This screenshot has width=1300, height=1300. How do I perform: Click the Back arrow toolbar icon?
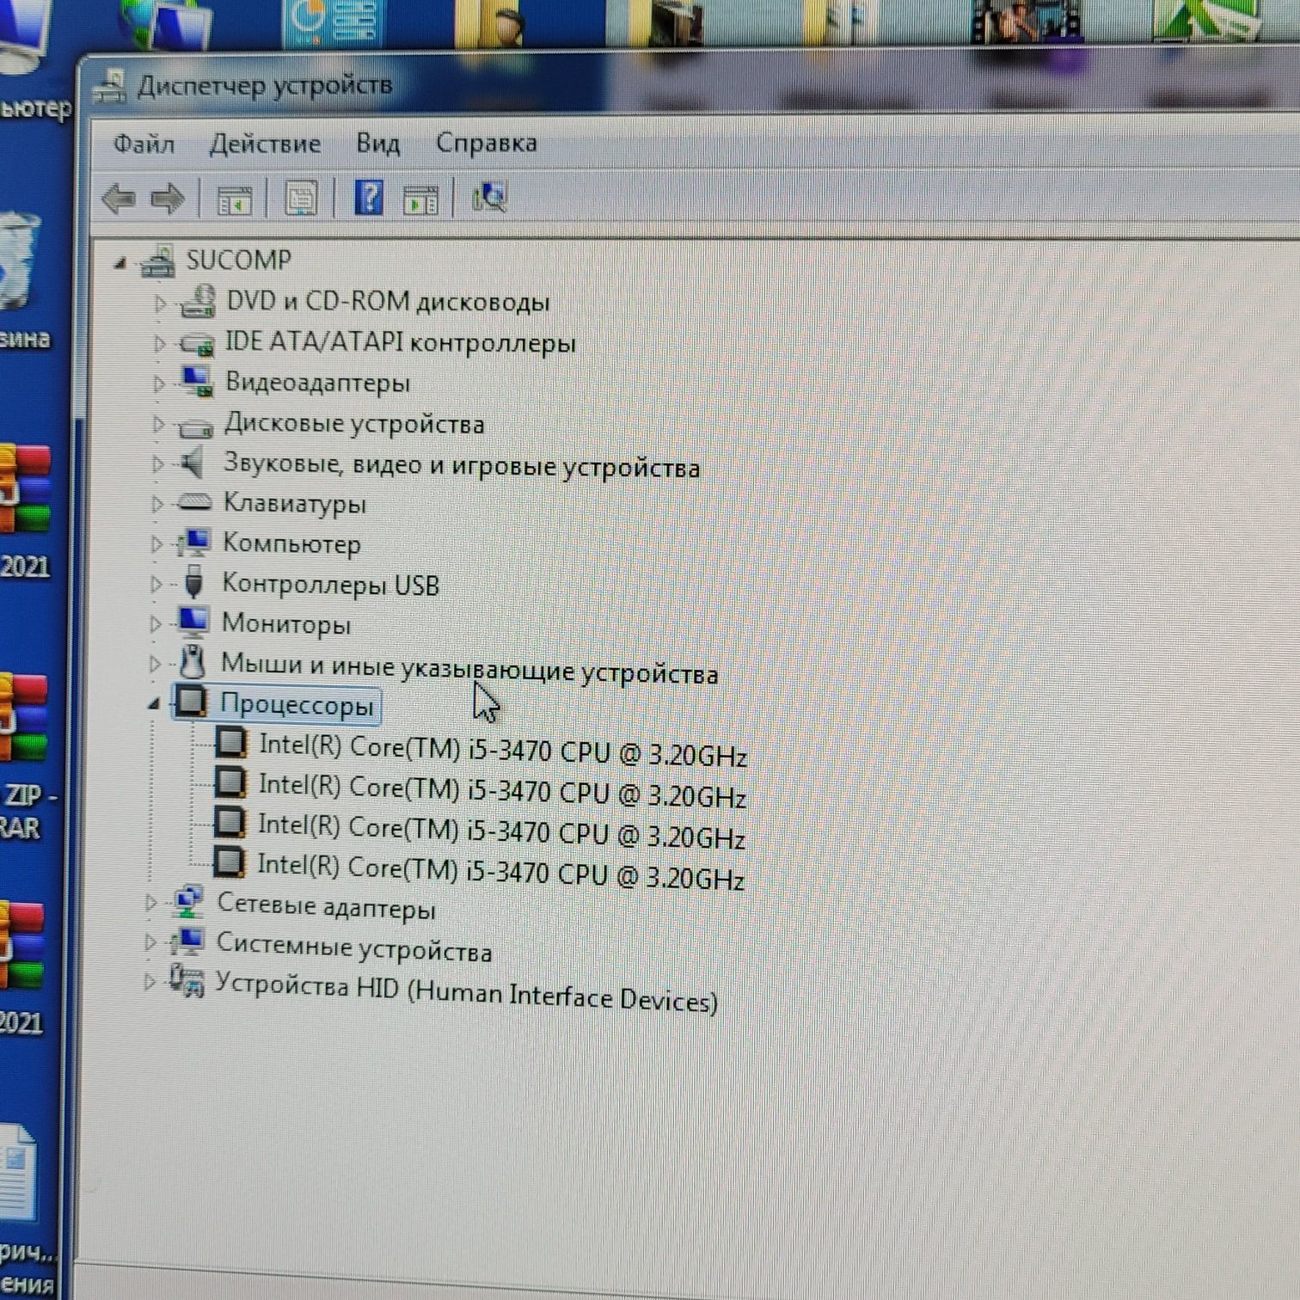click(x=118, y=199)
